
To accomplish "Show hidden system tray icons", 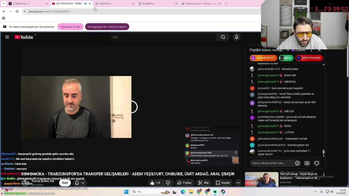I will pyautogui.click(x=316, y=192).
